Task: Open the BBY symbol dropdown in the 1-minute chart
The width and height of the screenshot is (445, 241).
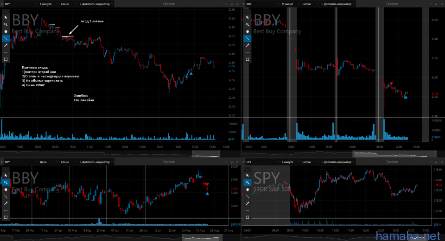Action: [20, 4]
